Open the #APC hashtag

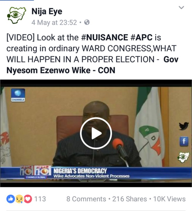pyautogui.click(x=141, y=38)
